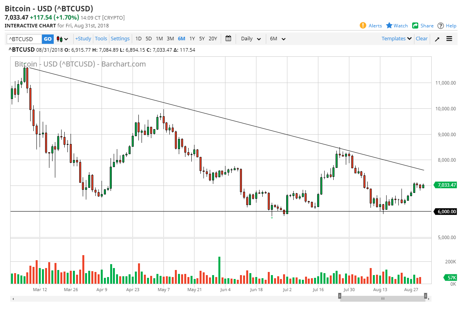Select the 5D timeframe

149,39
